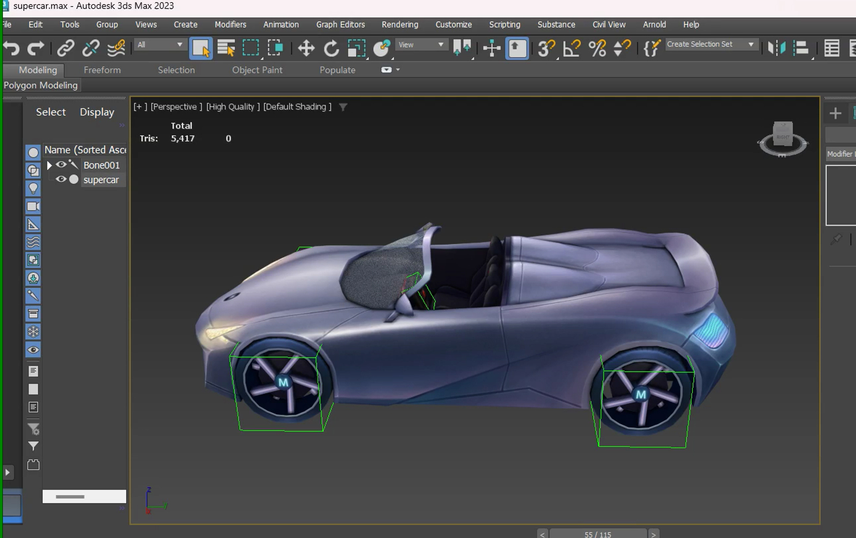
Task: Hide Bone001 using its eye icon
Action: point(61,164)
